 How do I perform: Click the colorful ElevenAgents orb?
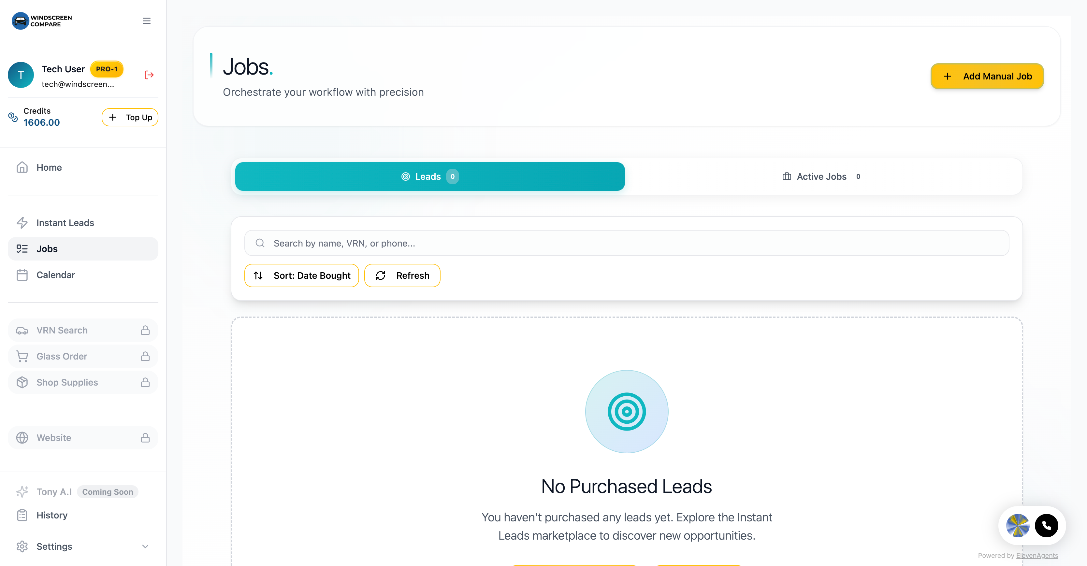pos(1017,526)
